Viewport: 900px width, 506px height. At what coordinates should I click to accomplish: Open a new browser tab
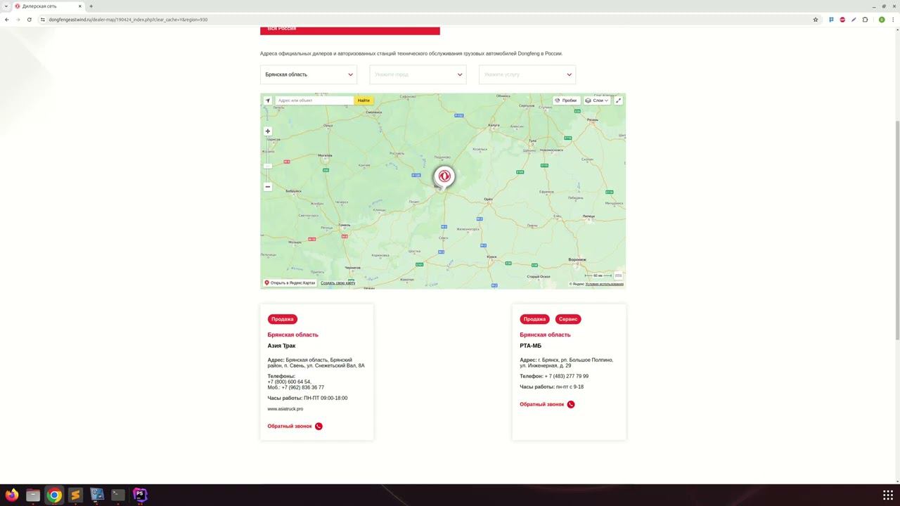[91, 6]
